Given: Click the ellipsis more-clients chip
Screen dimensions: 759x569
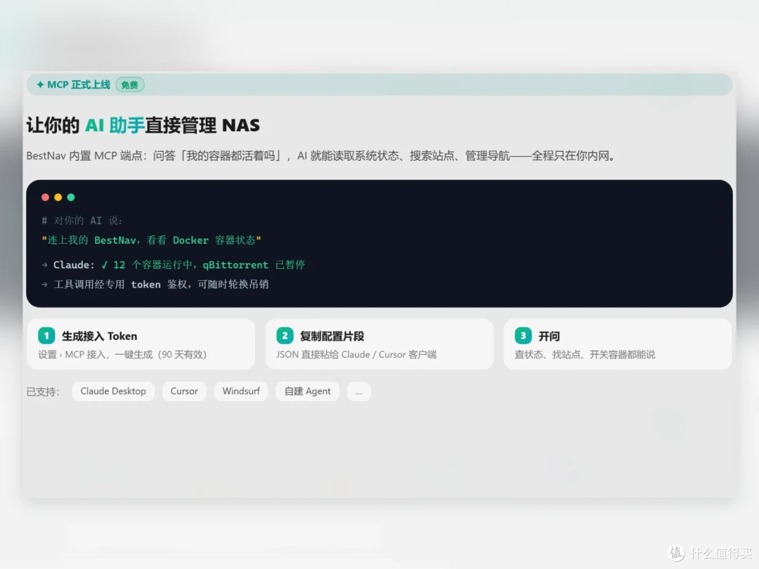Looking at the screenshot, I should pyautogui.click(x=358, y=391).
